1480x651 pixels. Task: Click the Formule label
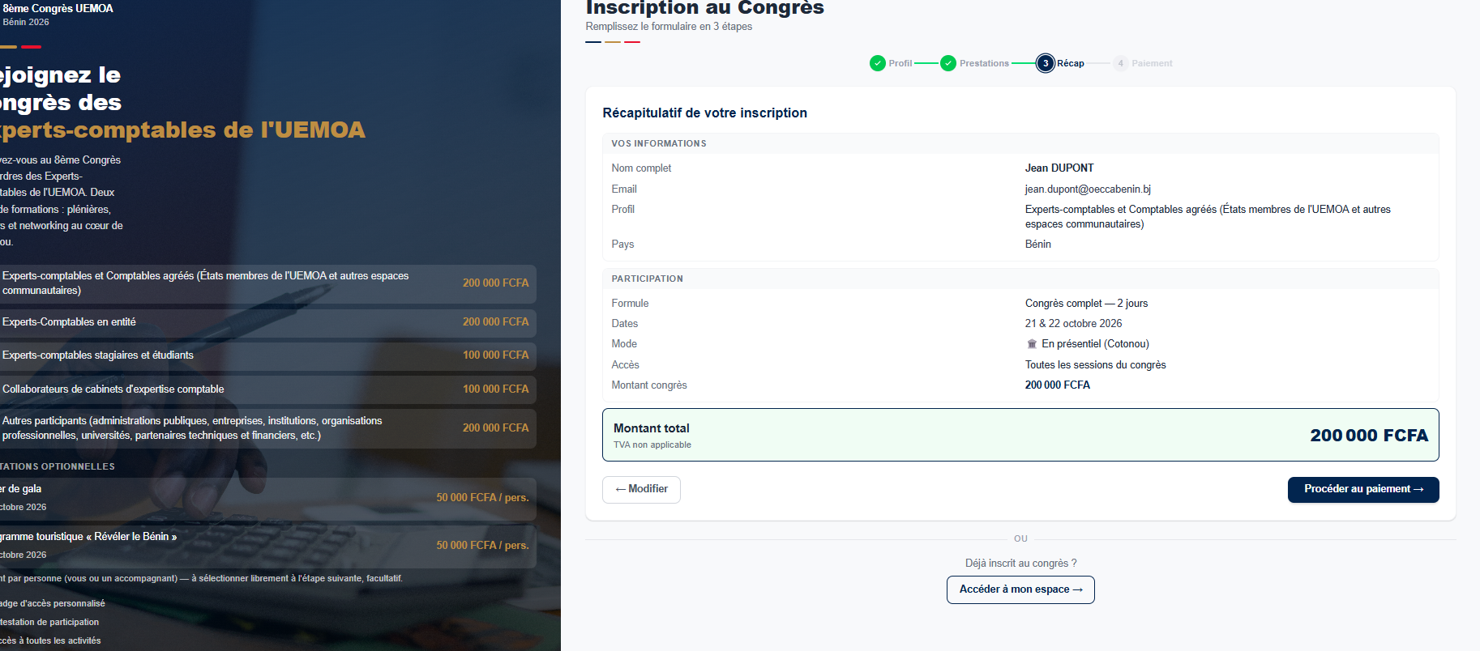(x=631, y=304)
